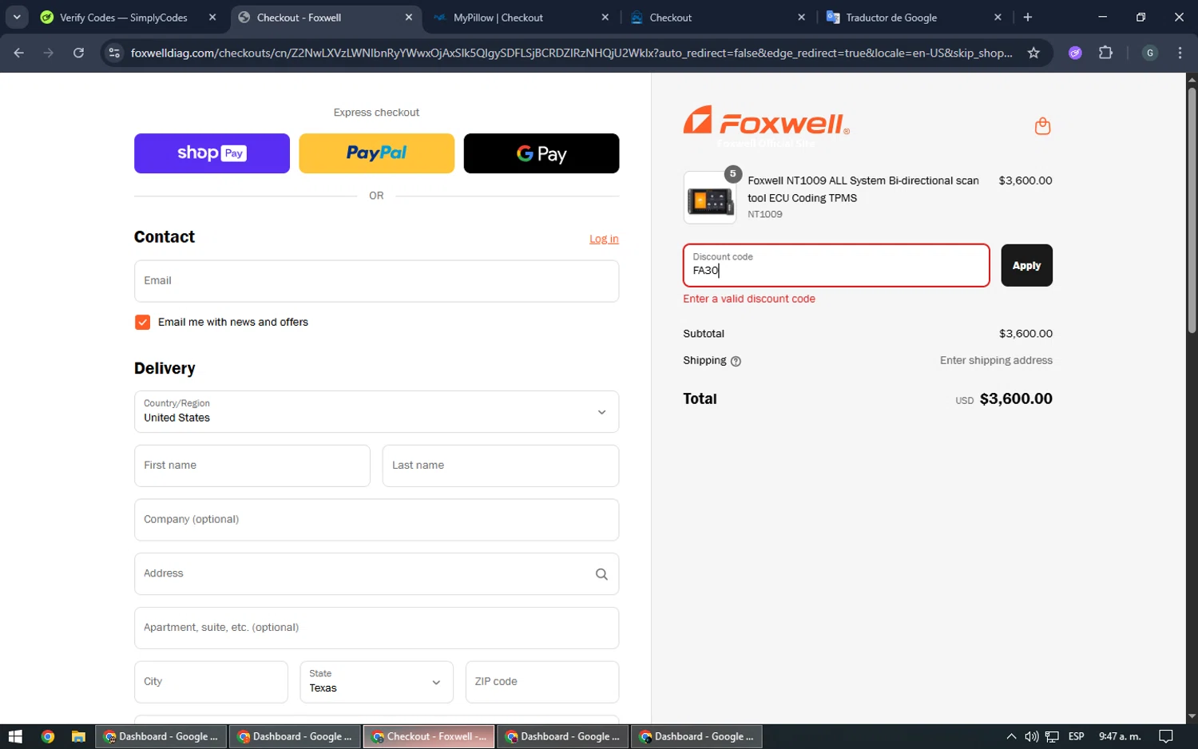
Task: Show hidden system tray icons
Action: pyautogui.click(x=1011, y=736)
